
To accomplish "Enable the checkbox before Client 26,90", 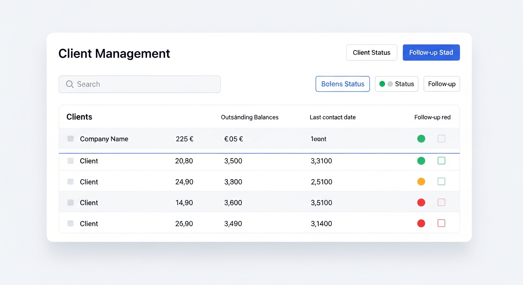I will (71, 223).
